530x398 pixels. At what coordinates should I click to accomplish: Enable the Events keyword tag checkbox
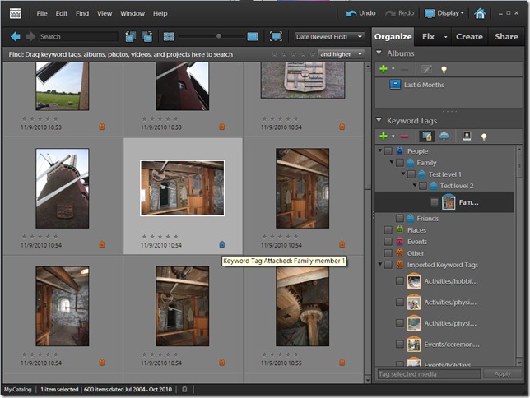point(388,242)
